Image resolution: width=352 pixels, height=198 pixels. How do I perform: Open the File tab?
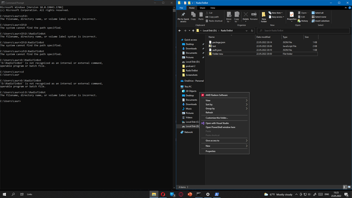point(181,8)
